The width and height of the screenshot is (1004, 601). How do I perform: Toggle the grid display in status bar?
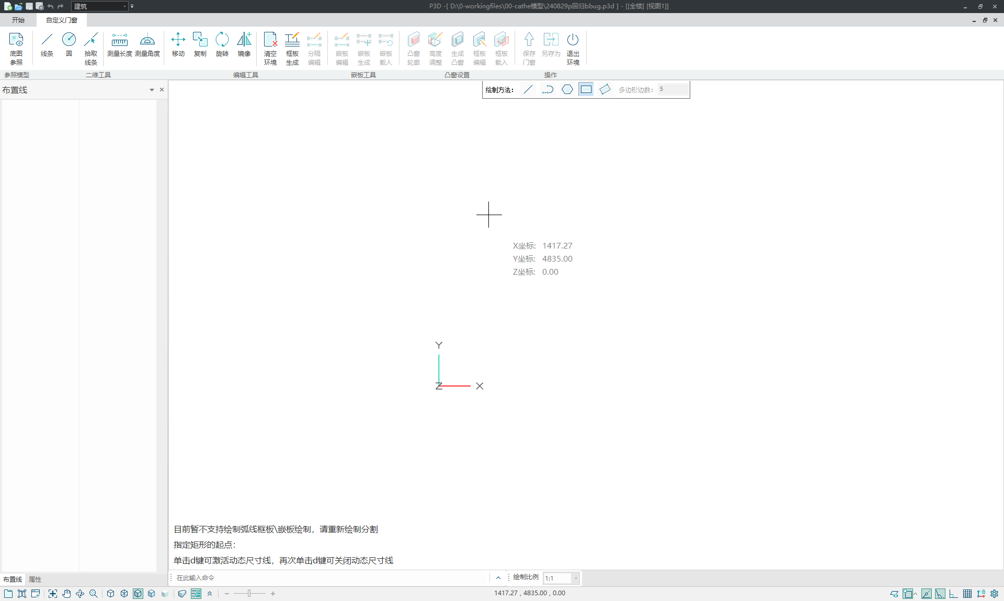pyautogui.click(x=967, y=594)
